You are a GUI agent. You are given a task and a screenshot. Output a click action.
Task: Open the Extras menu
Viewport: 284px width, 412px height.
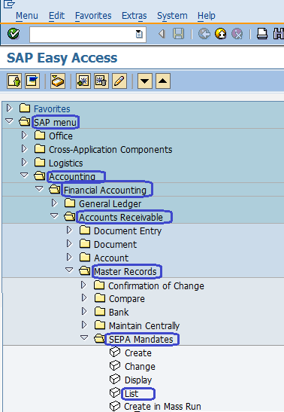[x=134, y=16]
